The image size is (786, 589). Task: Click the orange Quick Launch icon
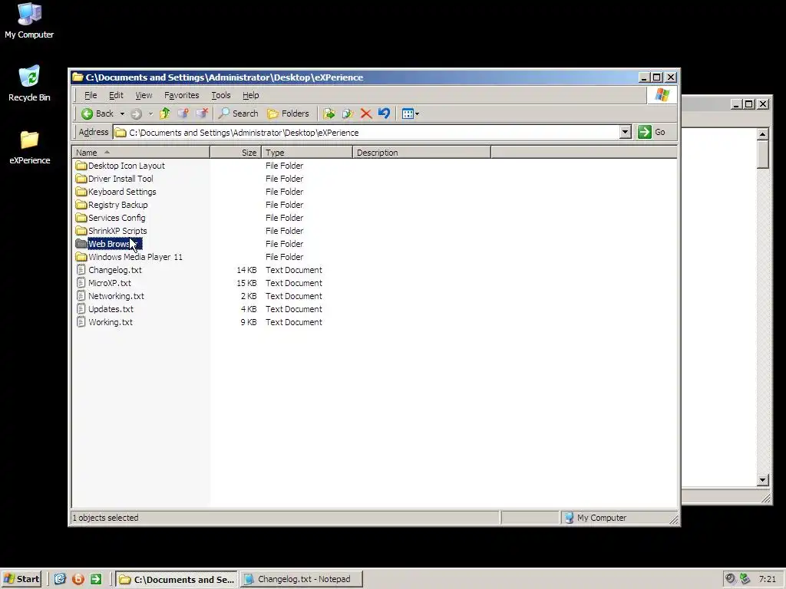[x=78, y=579]
